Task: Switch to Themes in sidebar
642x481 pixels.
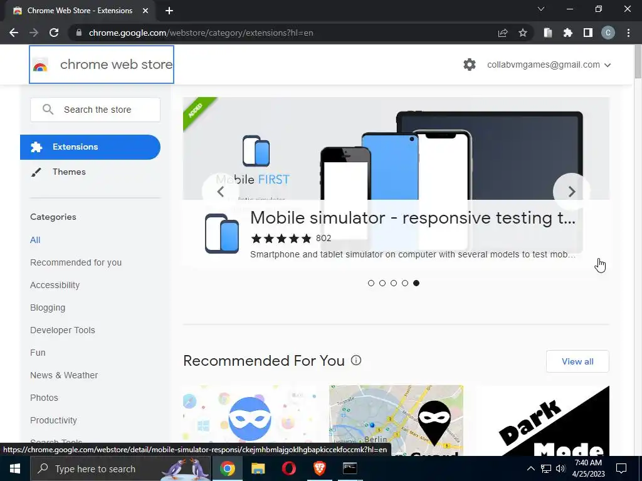Action: click(x=69, y=172)
